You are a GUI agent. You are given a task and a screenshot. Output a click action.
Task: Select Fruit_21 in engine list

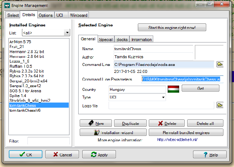coord(39,47)
